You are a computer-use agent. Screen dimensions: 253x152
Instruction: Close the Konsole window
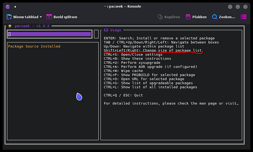(245, 7)
